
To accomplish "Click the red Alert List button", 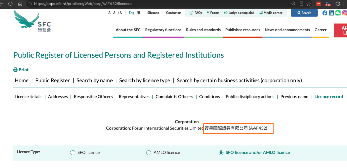I will click(341, 30).
